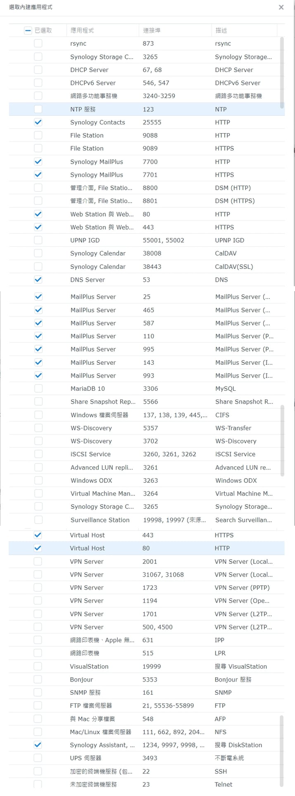This screenshot has width=295, height=796.
Task: Check the SSH port 22 checkbox
Action: pos(38,771)
